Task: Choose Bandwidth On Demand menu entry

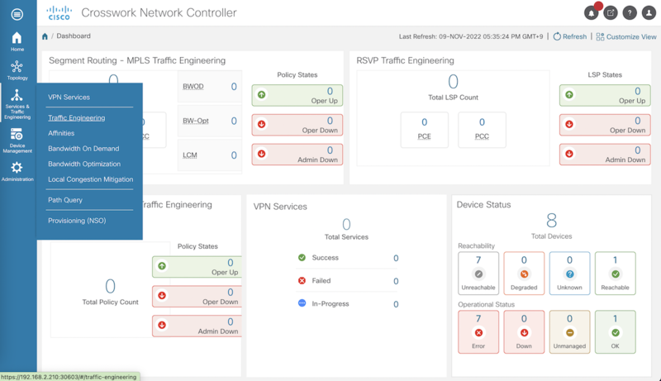Action: tap(83, 149)
